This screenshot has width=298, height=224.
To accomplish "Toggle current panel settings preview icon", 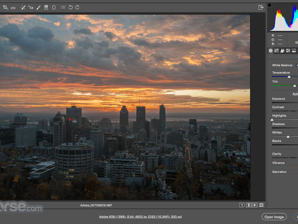I will [261, 205].
